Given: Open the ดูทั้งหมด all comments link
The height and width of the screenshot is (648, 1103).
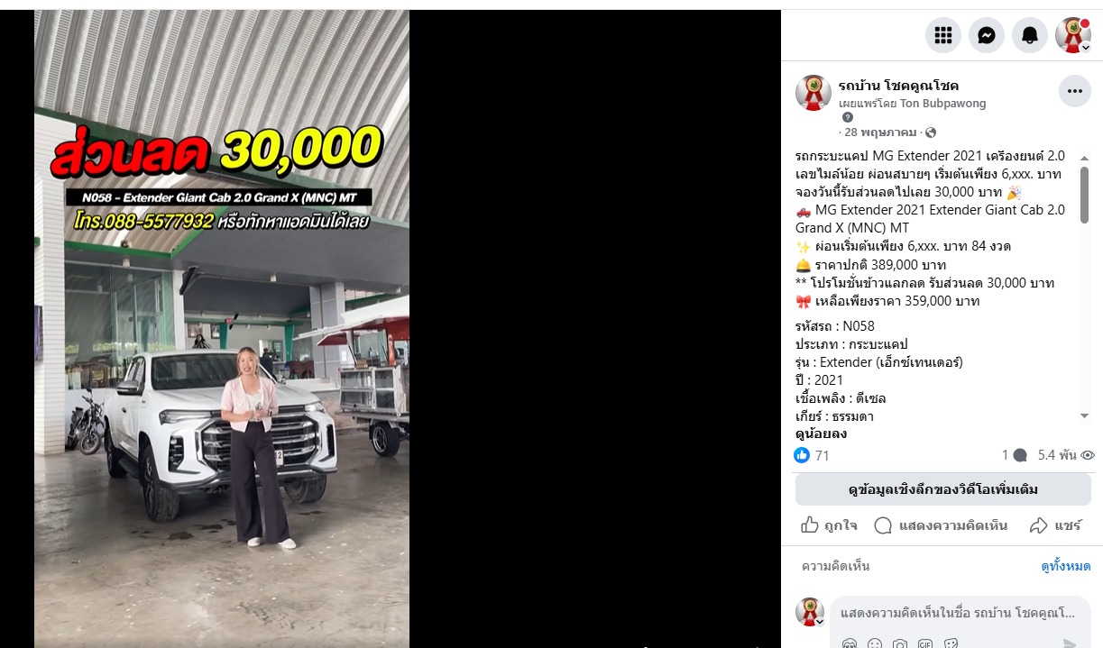Looking at the screenshot, I should 1065,566.
